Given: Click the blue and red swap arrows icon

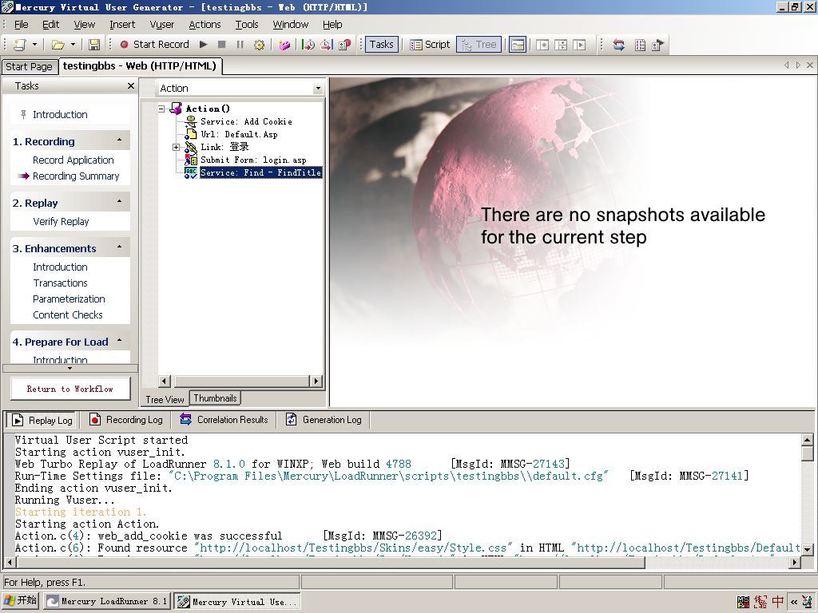Looking at the screenshot, I should coord(619,45).
